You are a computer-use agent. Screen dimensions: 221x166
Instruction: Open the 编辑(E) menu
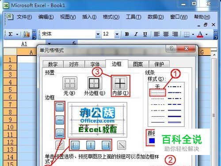coord(46,17)
